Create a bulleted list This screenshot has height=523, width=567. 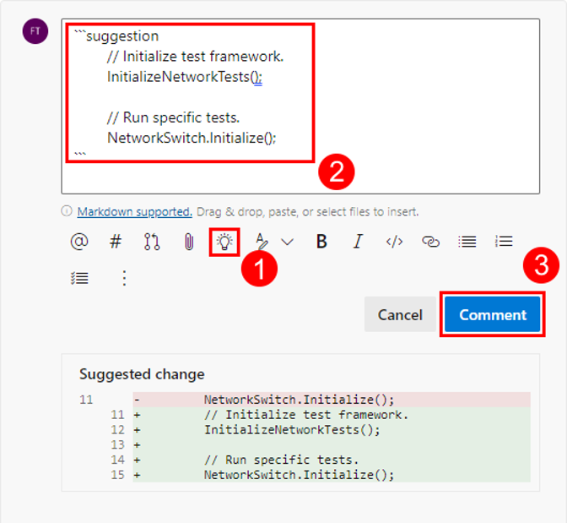(467, 242)
